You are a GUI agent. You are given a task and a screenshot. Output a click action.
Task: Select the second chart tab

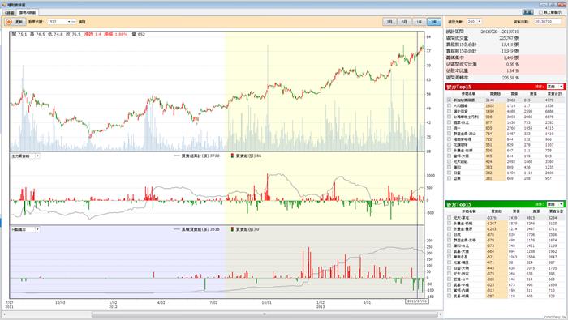(28, 12)
